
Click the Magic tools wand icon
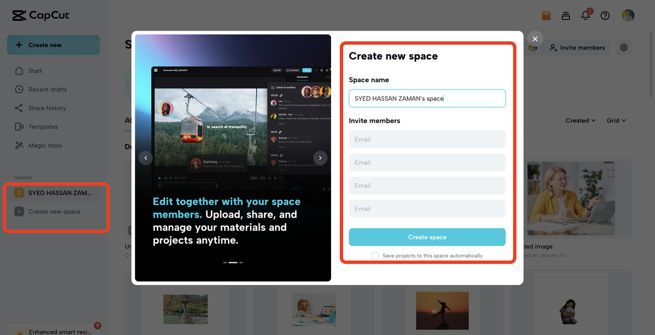[x=19, y=145]
